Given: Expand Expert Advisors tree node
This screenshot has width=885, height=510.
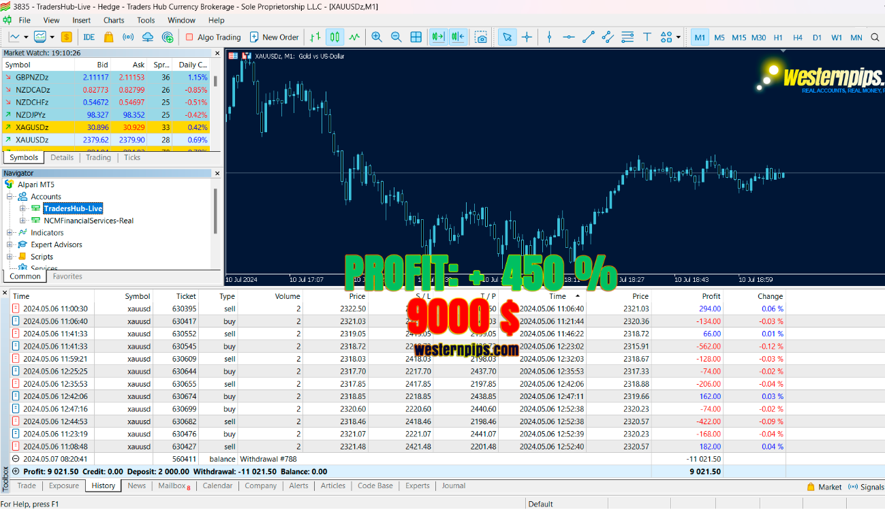Looking at the screenshot, I should [10, 244].
